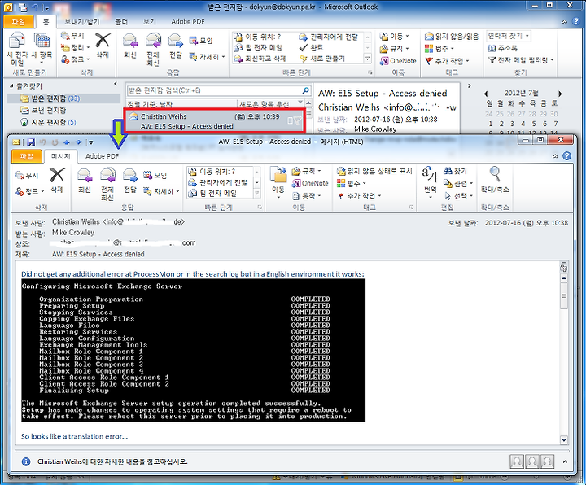Viewport: 586px width, 485px height.
Task: Click the message body scroll down arrow
Action: tap(564, 440)
